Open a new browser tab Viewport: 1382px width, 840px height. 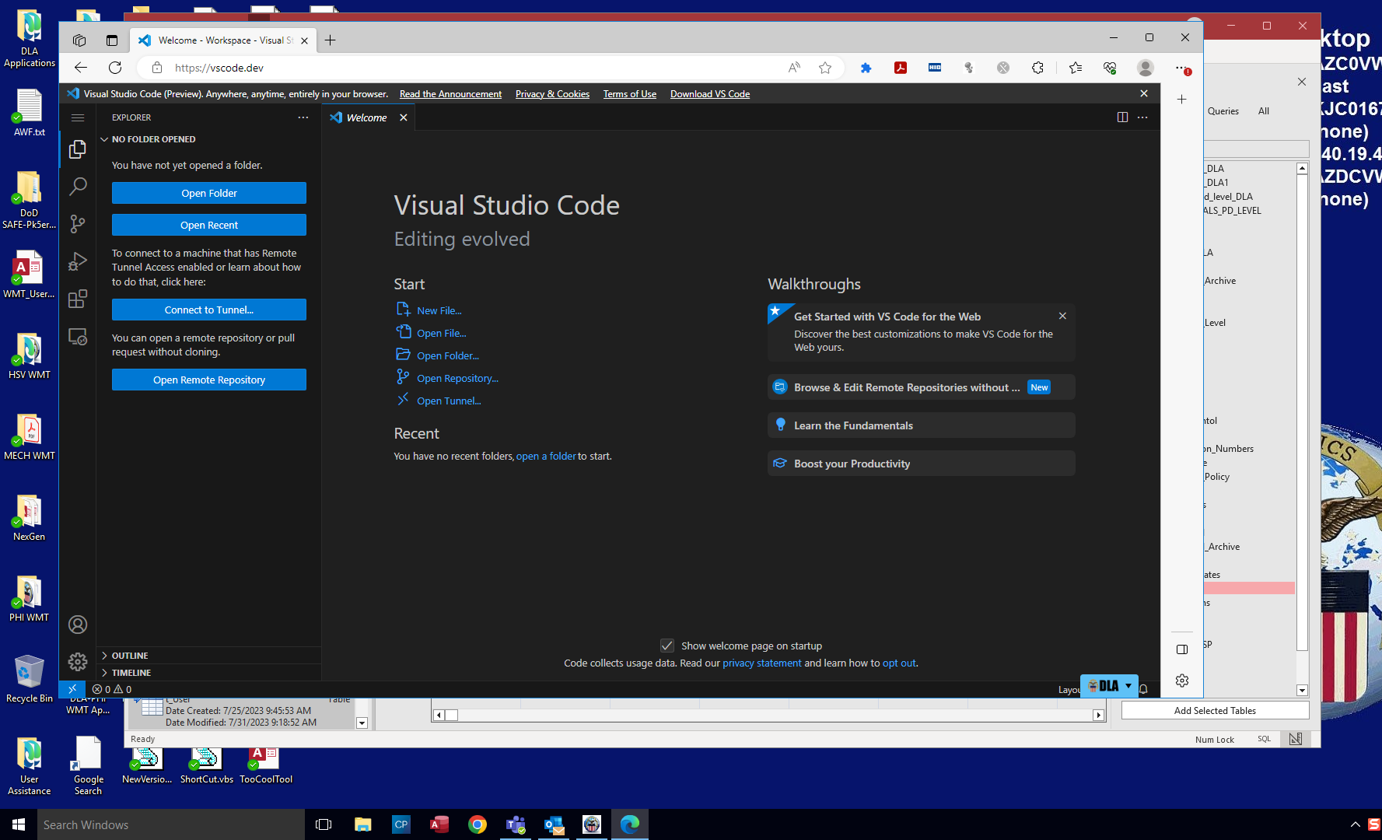tap(330, 40)
